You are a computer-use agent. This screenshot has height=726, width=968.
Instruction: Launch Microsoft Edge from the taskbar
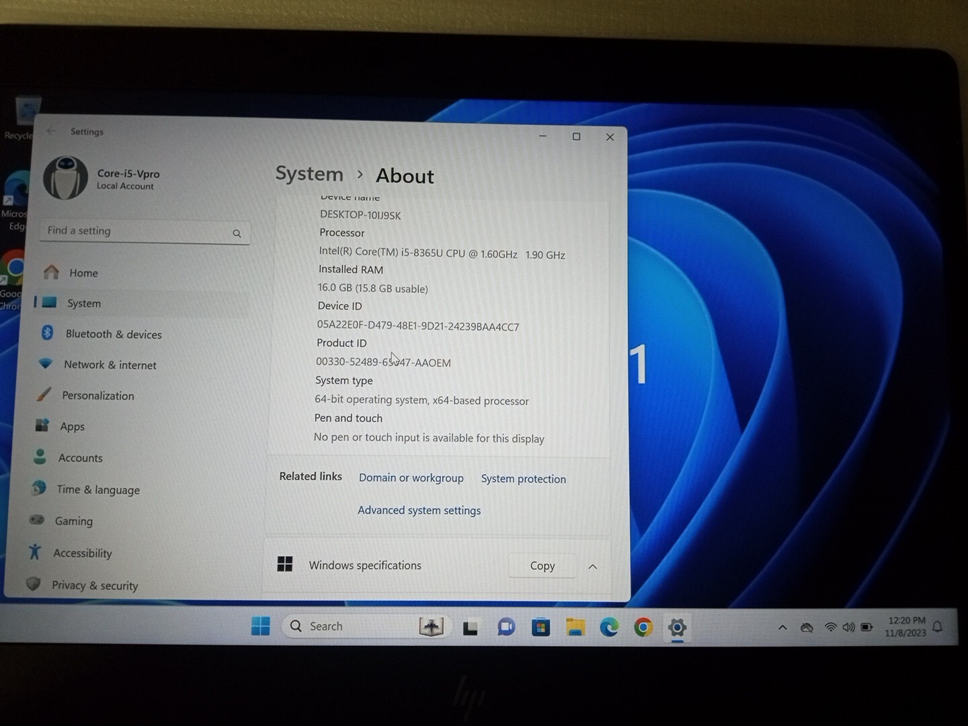pyautogui.click(x=609, y=627)
